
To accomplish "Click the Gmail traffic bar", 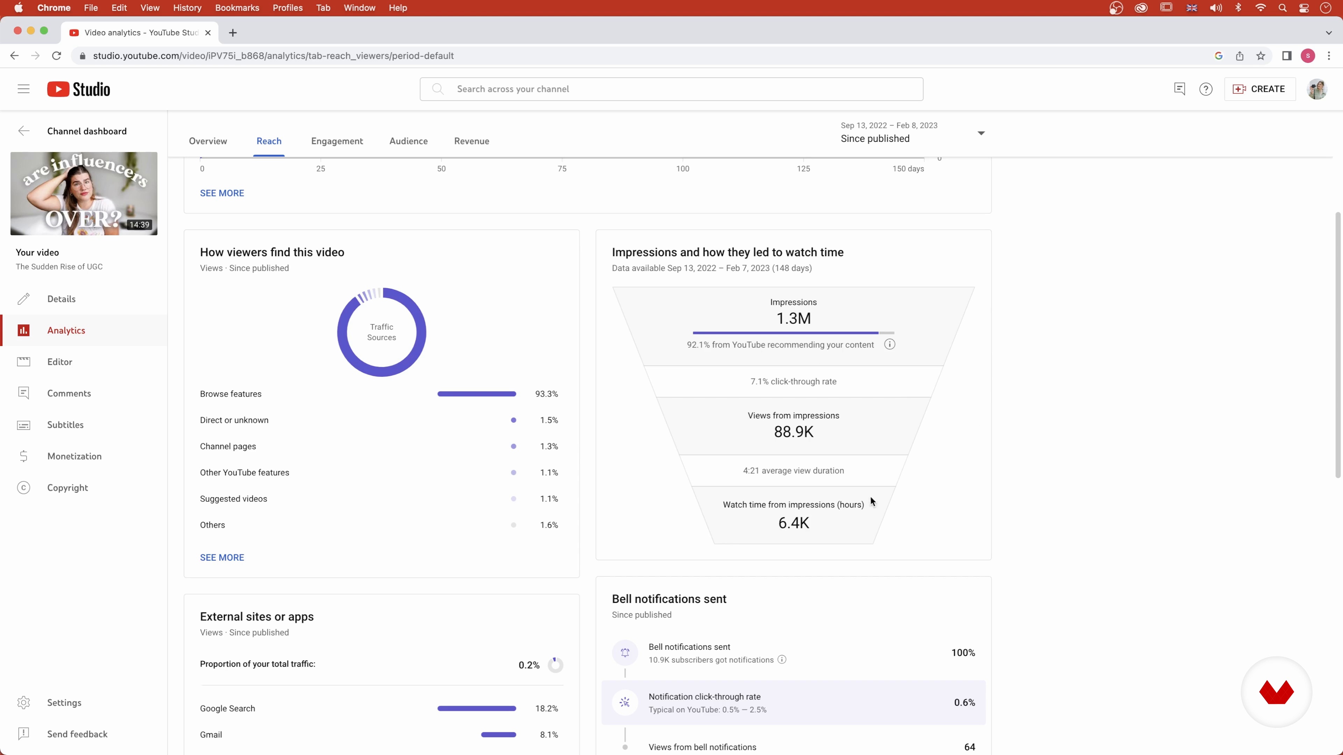I will (x=498, y=735).
